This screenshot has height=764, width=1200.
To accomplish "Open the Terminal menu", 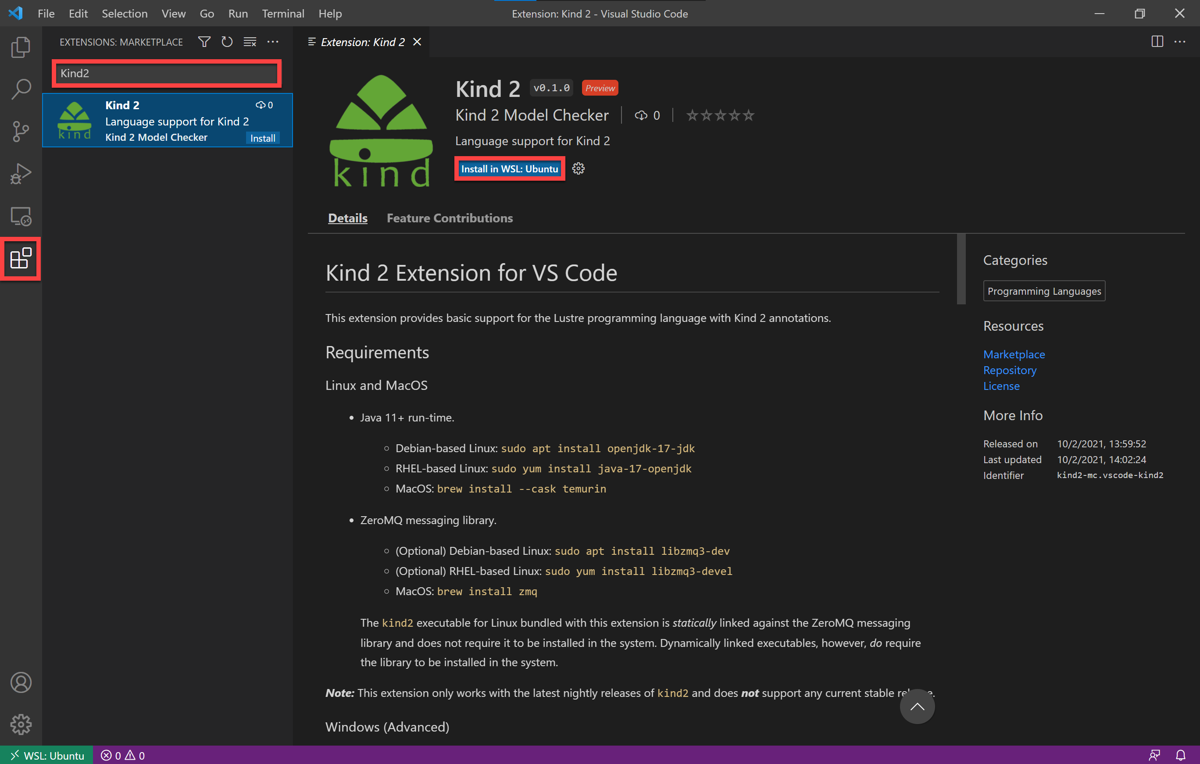I will click(x=283, y=14).
